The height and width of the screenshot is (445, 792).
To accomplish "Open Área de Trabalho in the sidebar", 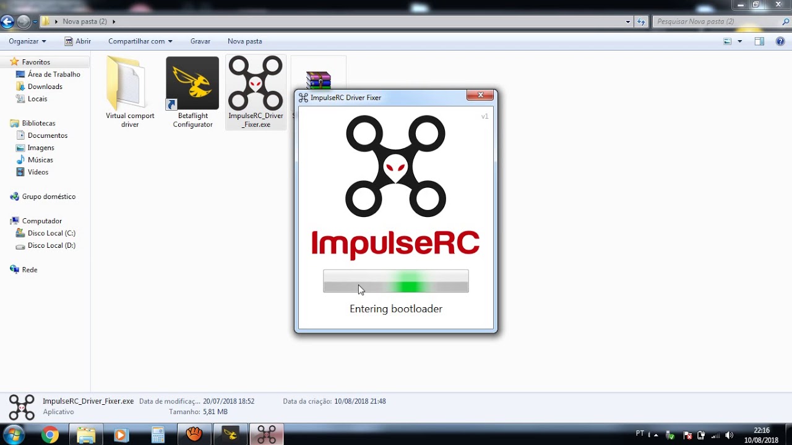I will 54,74.
